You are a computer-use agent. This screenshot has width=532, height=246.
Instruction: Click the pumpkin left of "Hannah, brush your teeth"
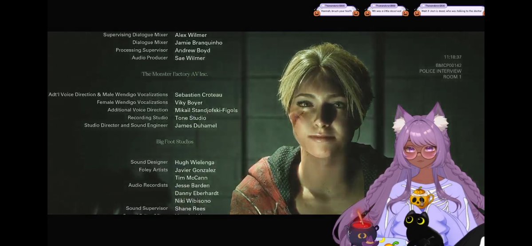click(x=317, y=13)
